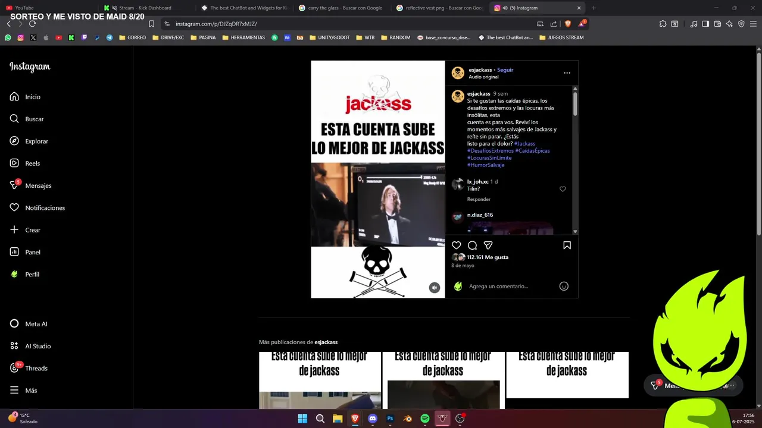This screenshot has height=428, width=762.
Task: Open Blender from the taskbar
Action: tap(408, 418)
